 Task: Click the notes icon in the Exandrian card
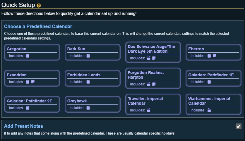click(x=33, y=82)
